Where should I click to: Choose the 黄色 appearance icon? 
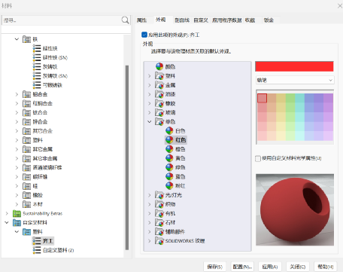tap(169, 158)
